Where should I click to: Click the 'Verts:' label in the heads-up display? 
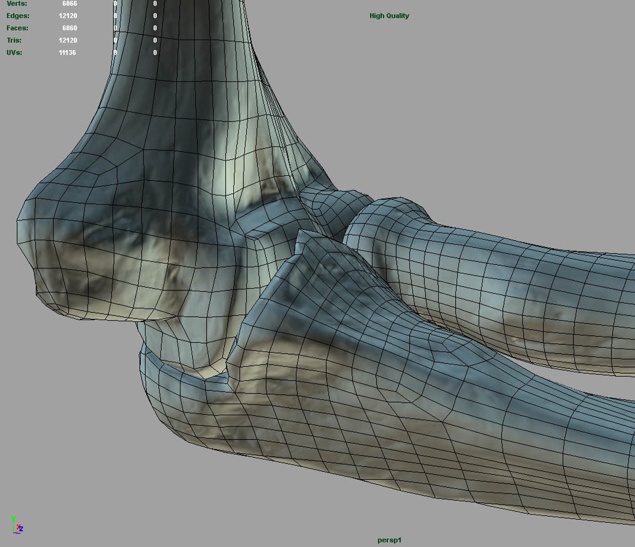click(17, 4)
